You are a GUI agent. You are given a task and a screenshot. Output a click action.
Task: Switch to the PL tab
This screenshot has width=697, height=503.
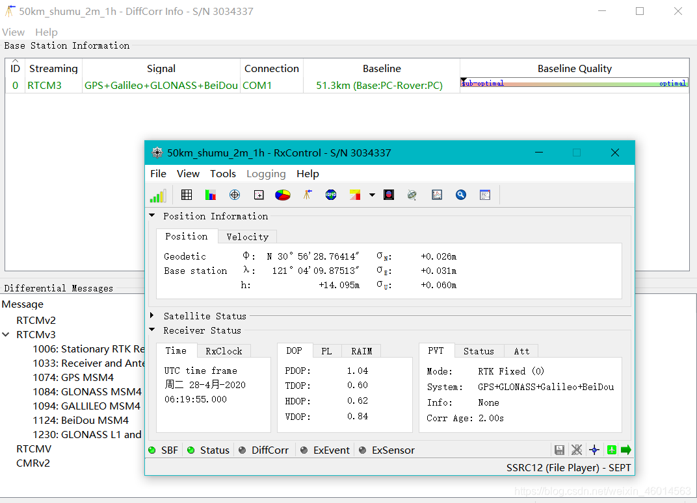click(326, 351)
